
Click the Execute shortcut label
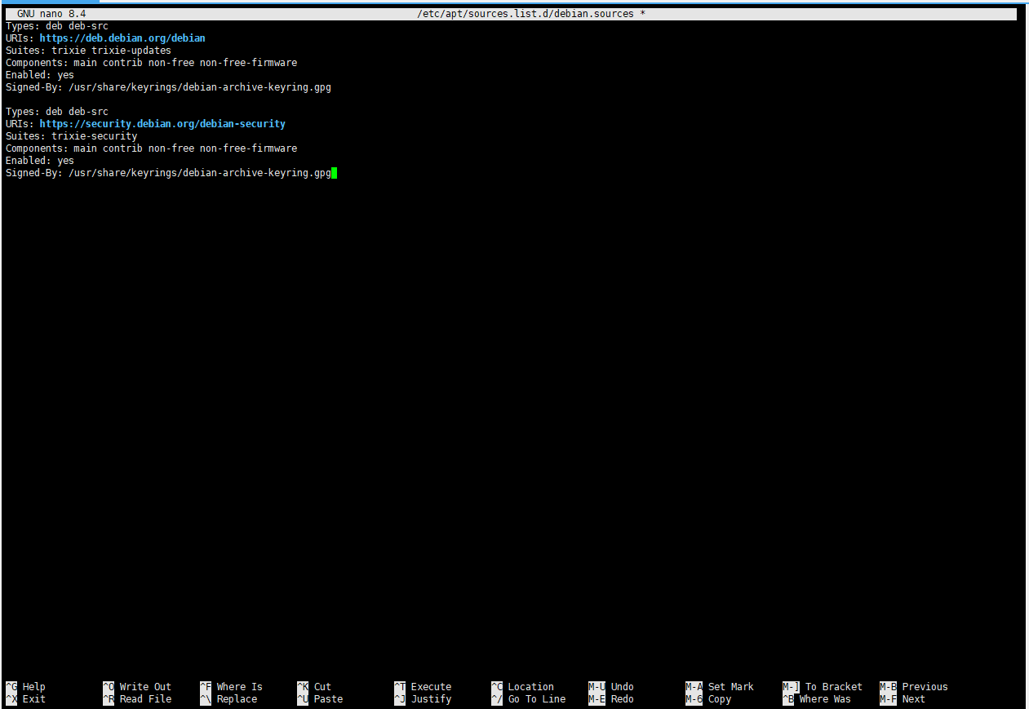click(431, 687)
